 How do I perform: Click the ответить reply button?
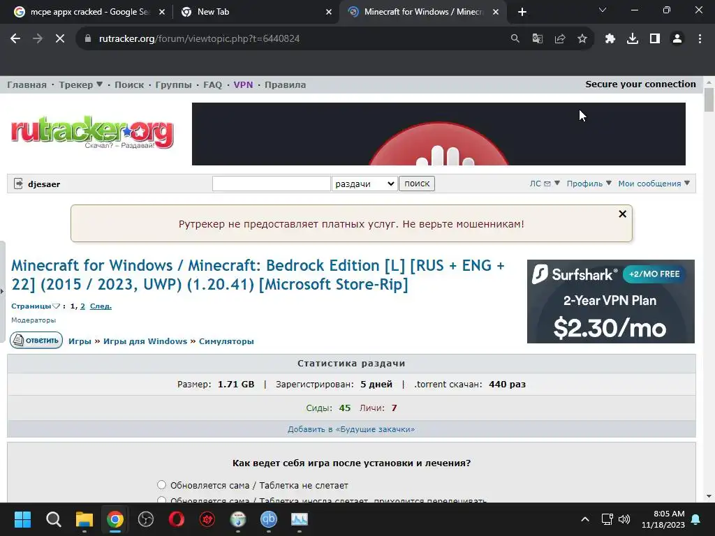(36, 340)
